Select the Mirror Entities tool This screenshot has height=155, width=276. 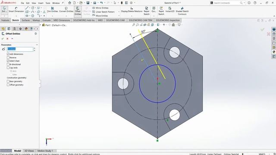click(100, 8)
